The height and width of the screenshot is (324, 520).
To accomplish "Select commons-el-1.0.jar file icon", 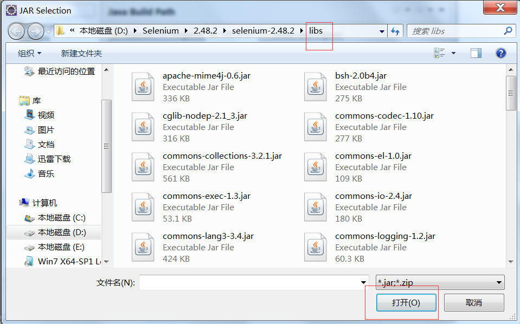I will pyautogui.click(x=316, y=167).
